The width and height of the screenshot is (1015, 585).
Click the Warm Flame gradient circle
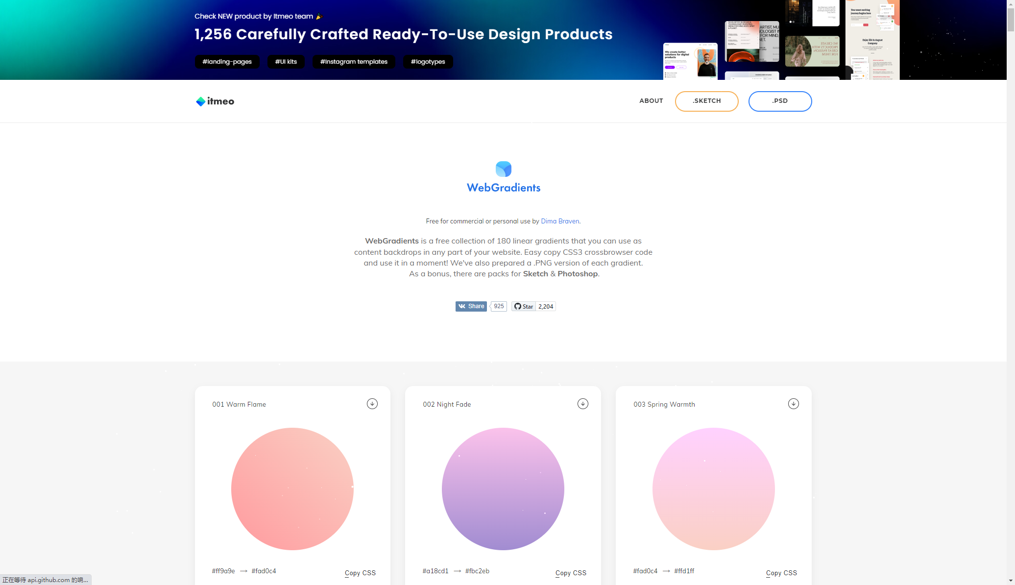[292, 489]
